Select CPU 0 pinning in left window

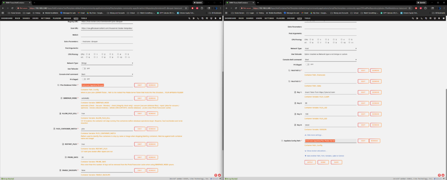click(87, 54)
